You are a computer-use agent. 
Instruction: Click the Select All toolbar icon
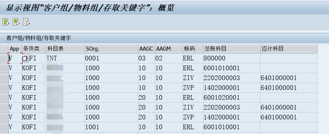pyautogui.click(x=6, y=22)
